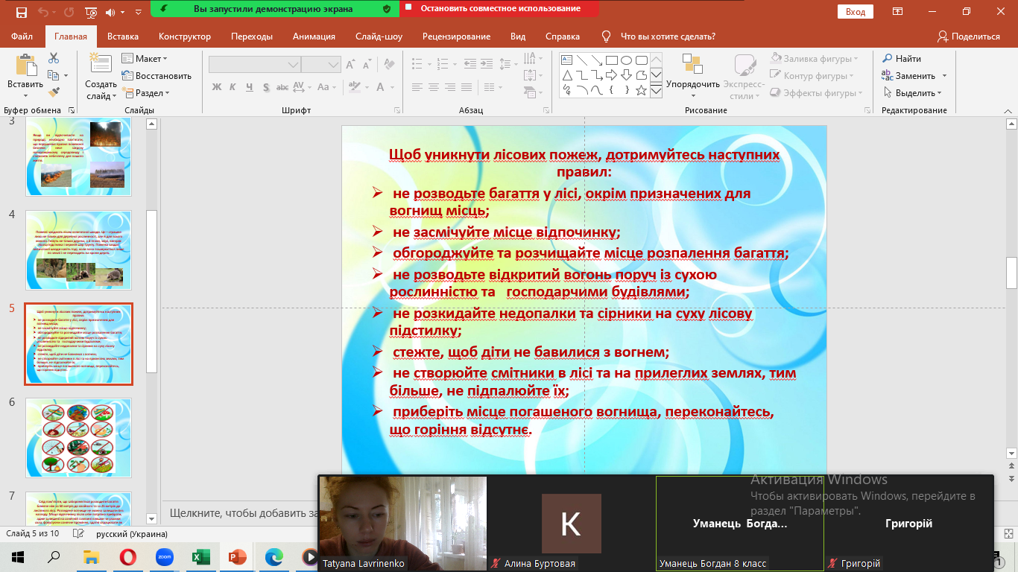The width and height of the screenshot is (1018, 572).
Task: Choose the five-point star shape
Action: [642, 90]
